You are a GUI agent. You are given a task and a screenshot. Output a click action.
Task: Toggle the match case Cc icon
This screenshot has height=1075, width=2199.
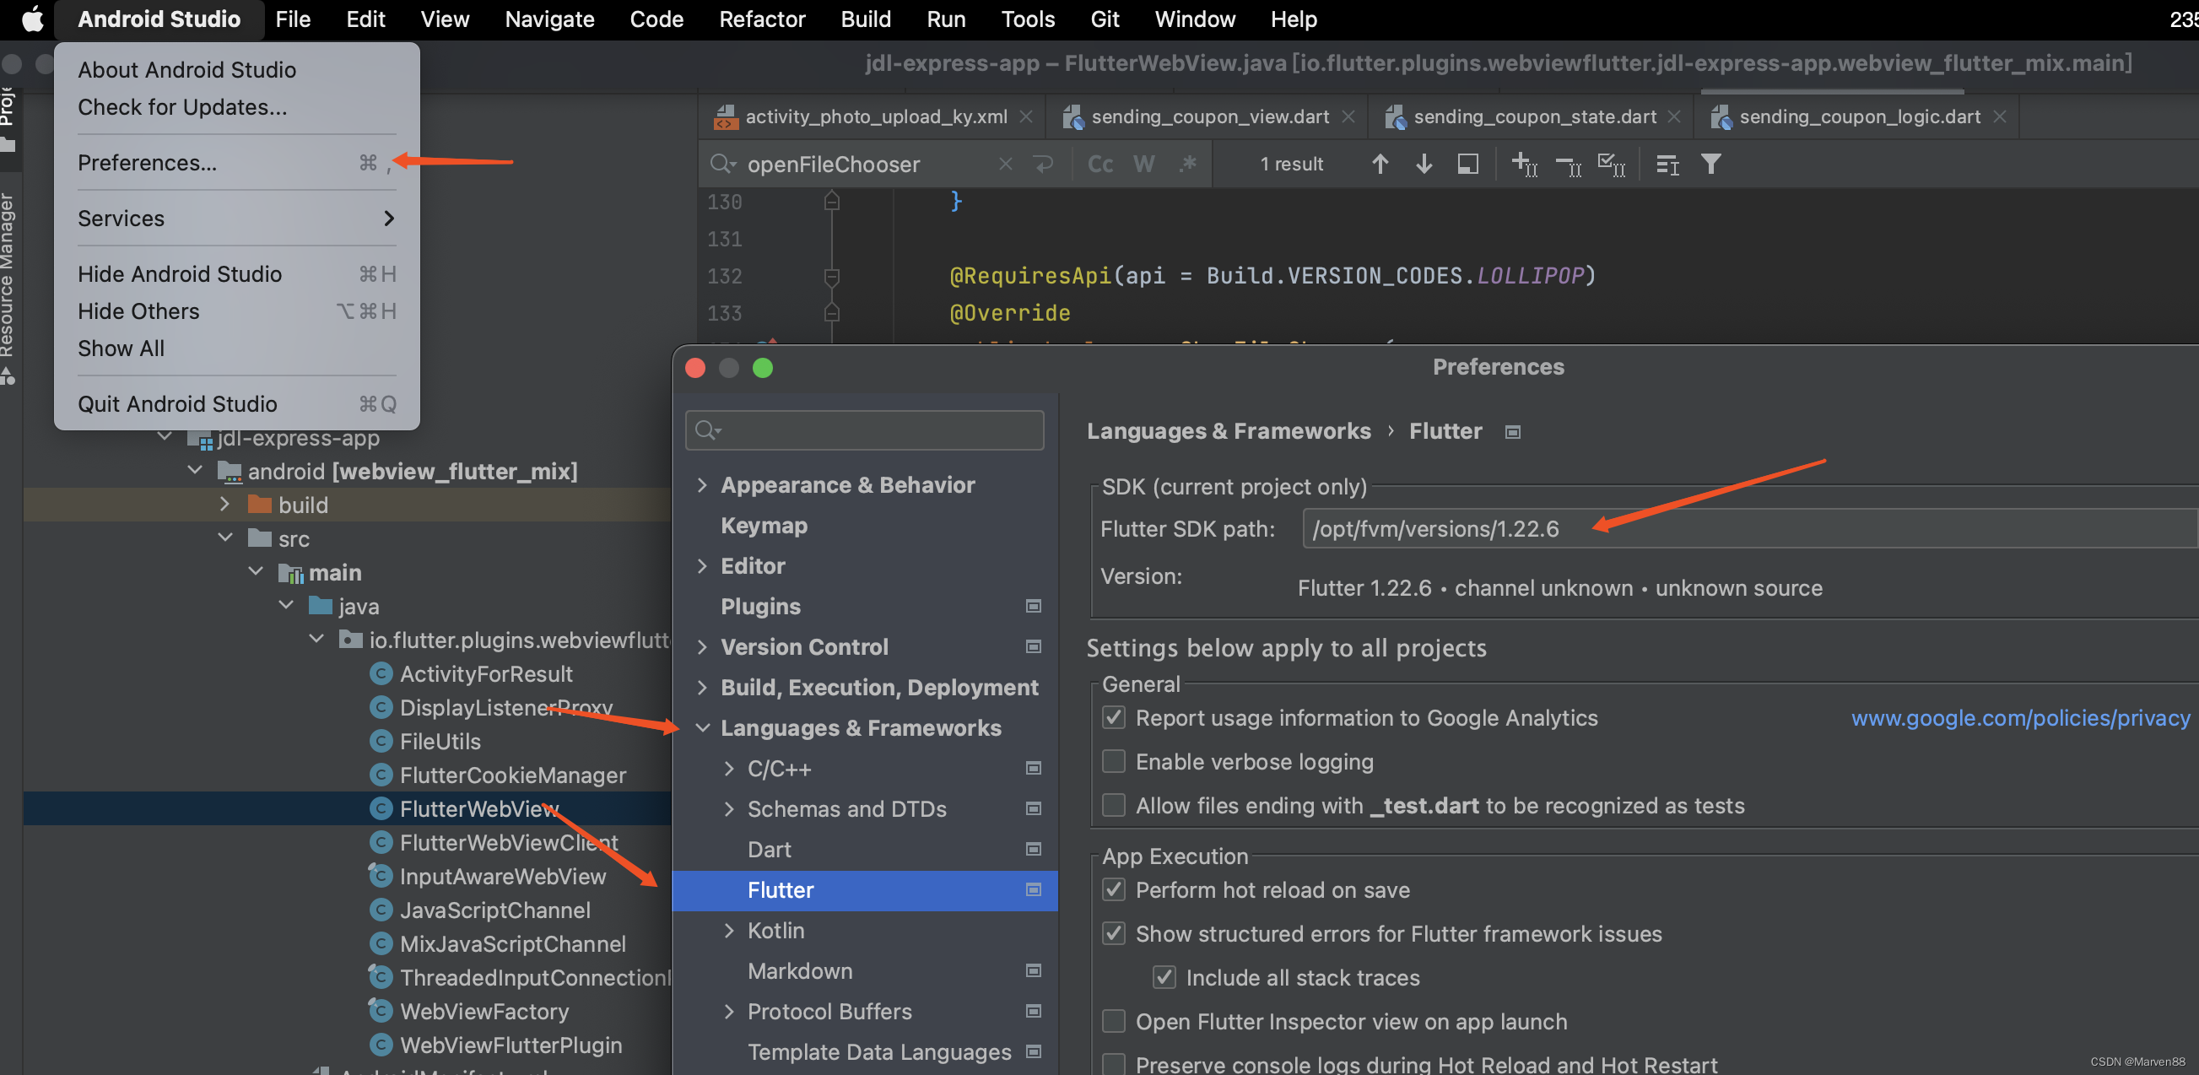coord(1099,164)
